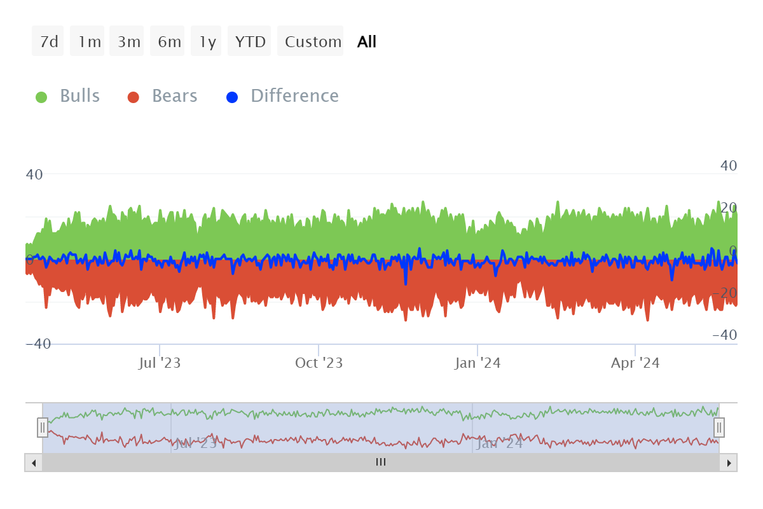Image resolution: width=763 pixels, height=509 pixels.
Task: Toggle the Bulls series green legend dot
Action: coord(41,97)
